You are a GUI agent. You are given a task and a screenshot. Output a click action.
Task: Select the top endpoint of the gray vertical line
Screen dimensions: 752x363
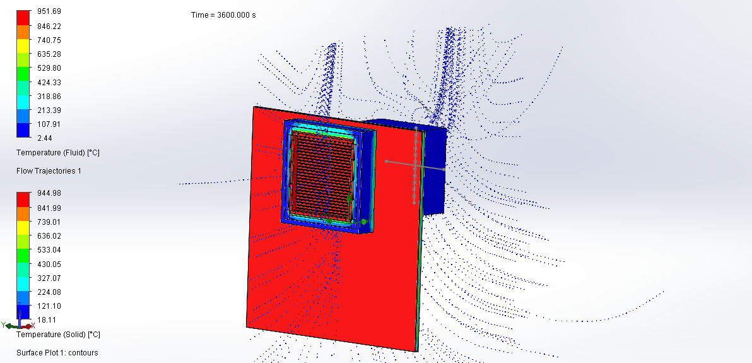click(416, 128)
